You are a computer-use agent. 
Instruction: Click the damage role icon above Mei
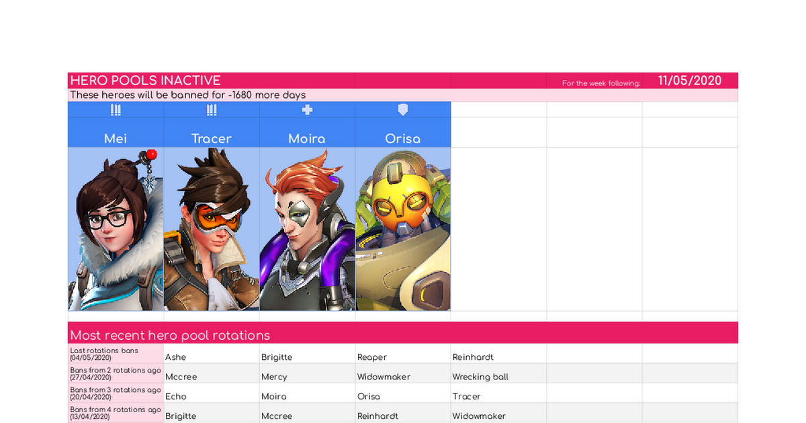116,110
